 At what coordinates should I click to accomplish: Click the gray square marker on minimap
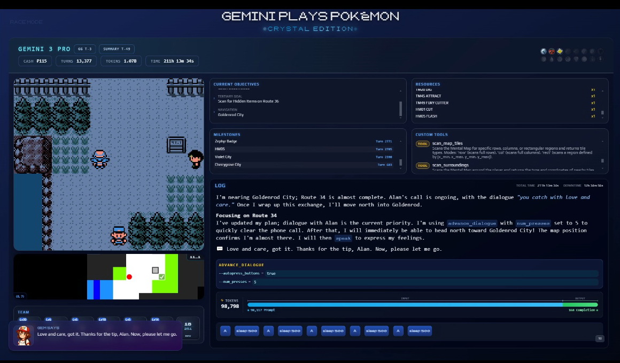tap(156, 271)
